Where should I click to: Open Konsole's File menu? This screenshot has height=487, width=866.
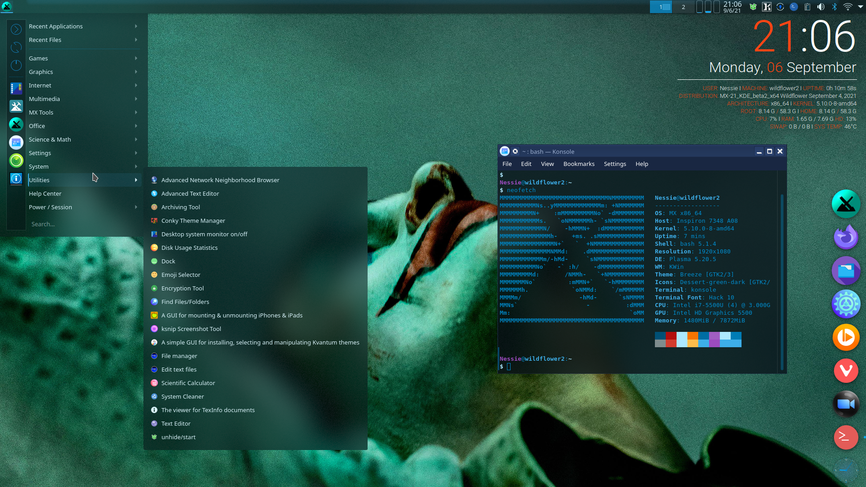click(x=507, y=164)
